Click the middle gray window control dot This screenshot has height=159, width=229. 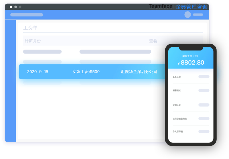click(15, 7)
